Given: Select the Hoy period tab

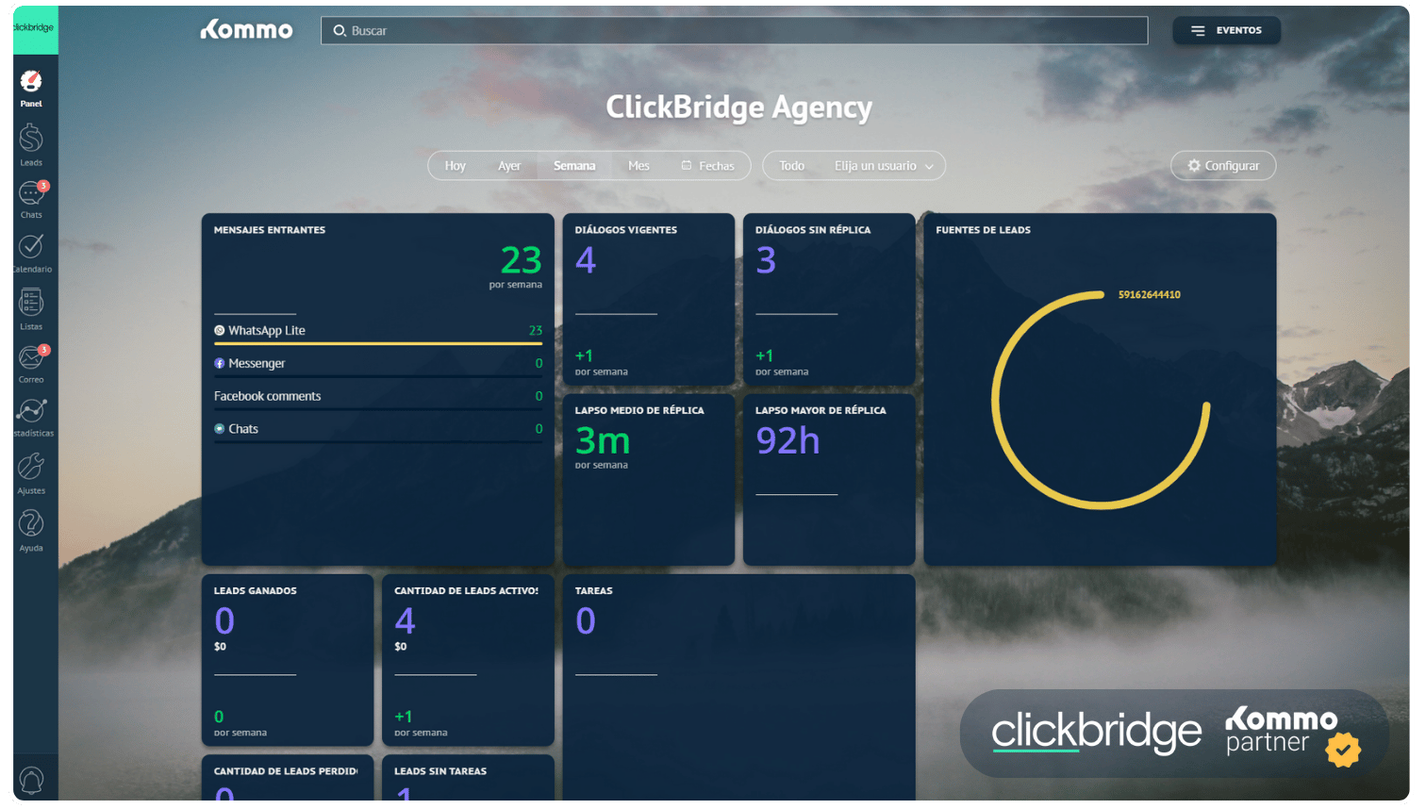Looking at the screenshot, I should point(456,166).
